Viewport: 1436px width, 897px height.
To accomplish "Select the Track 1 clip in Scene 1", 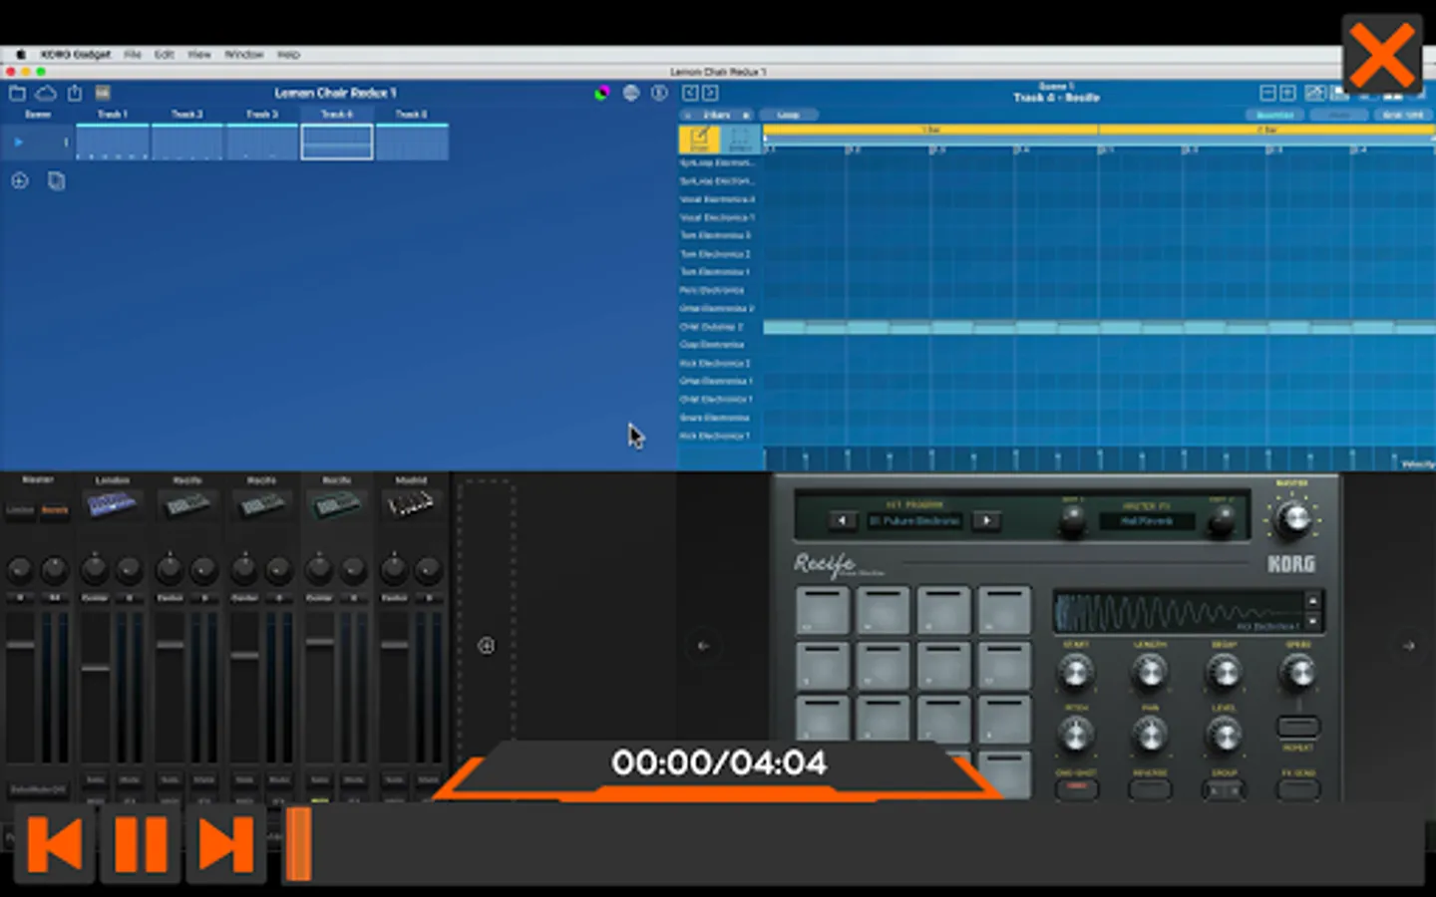I will [113, 143].
